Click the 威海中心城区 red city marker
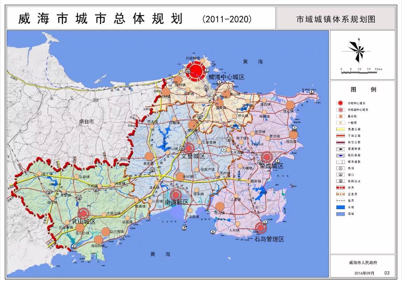Screen dimensions: 402x281 tap(195, 71)
